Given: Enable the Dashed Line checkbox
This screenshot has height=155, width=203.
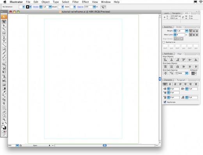Looking at the screenshot, I should point(164,42).
